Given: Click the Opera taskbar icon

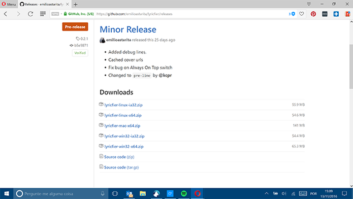Looking at the screenshot, I should [198, 193].
